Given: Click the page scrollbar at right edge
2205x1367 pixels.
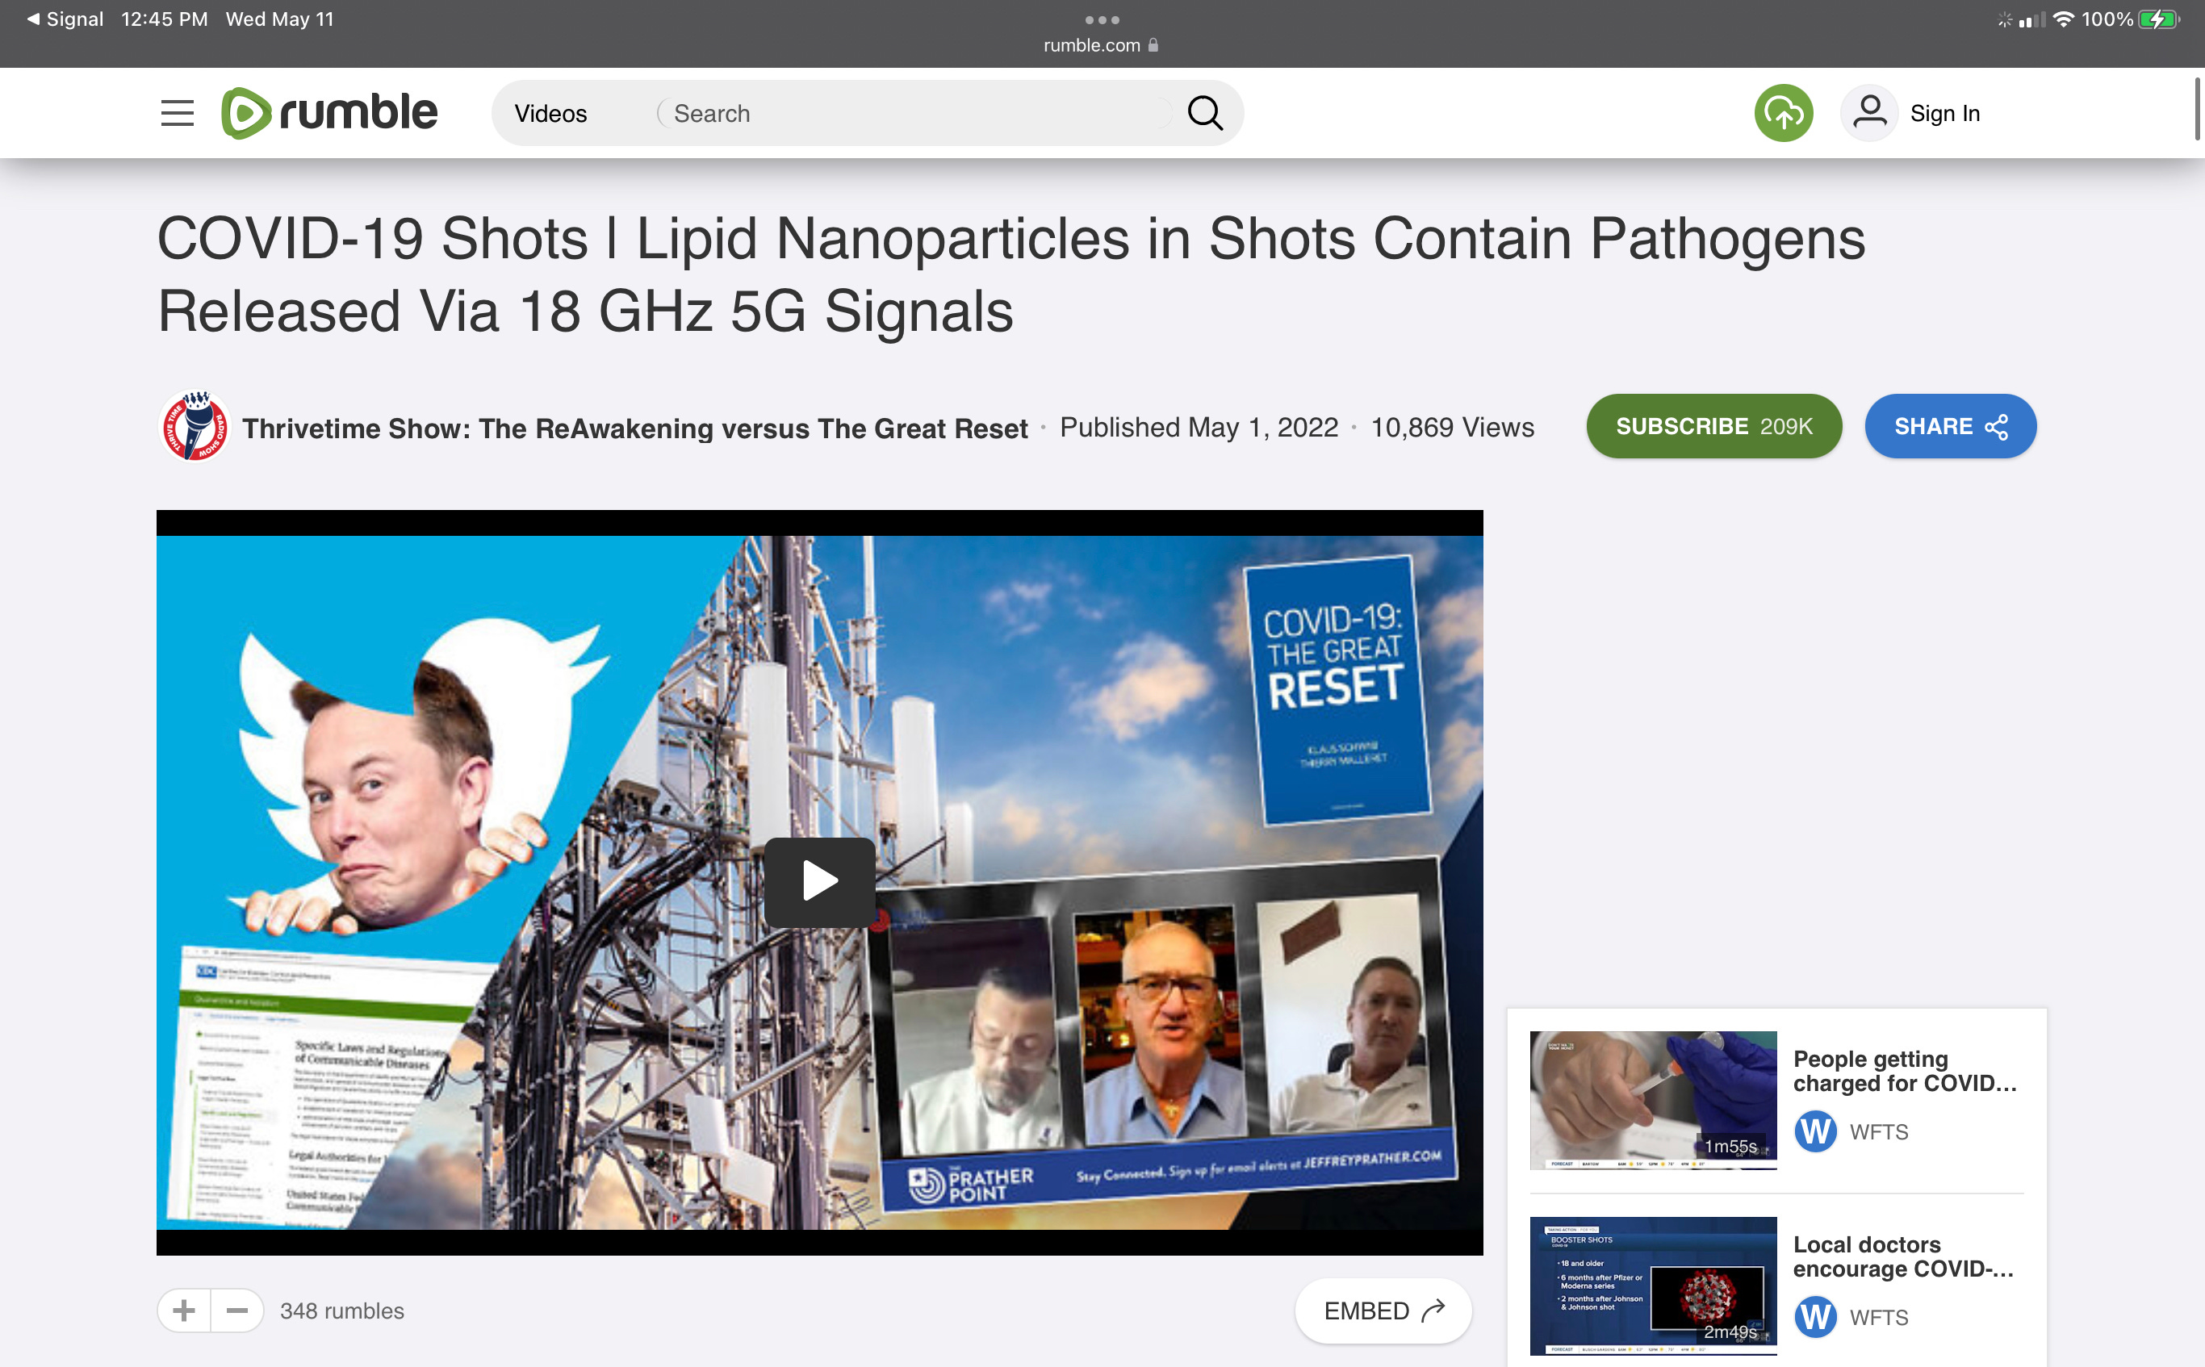Looking at the screenshot, I should point(2197,108).
